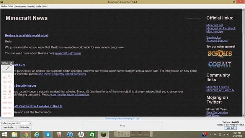This screenshot has width=245, height=138.
Task: Choose the right arrow stamp
Action: click(x=10, y=82)
